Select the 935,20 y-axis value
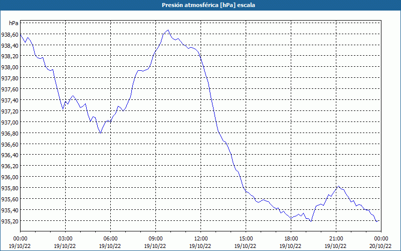Viewport: 401px width, 251px height. click(10, 221)
